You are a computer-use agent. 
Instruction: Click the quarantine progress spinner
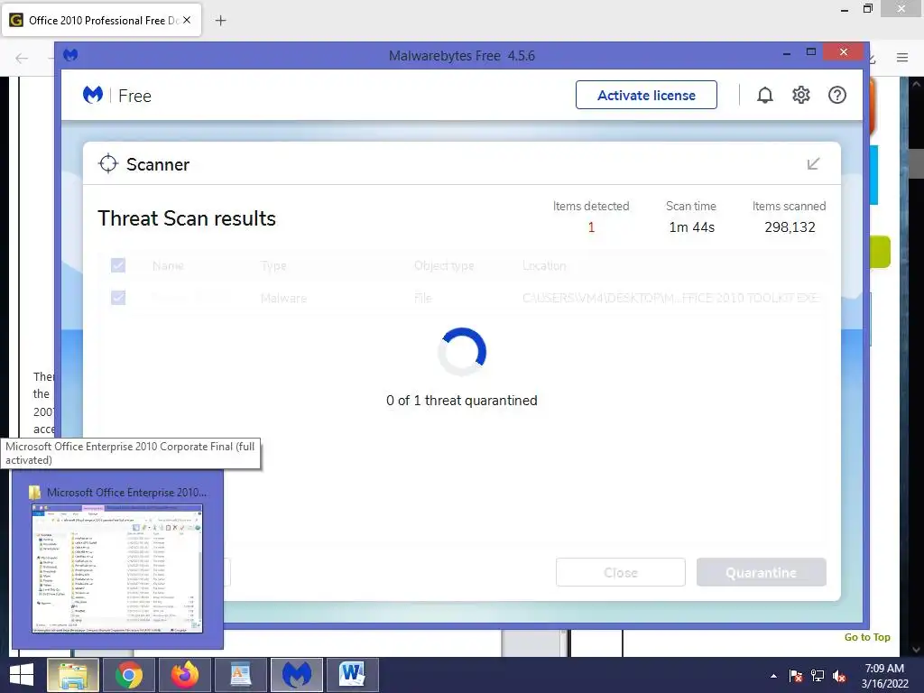pos(462,352)
